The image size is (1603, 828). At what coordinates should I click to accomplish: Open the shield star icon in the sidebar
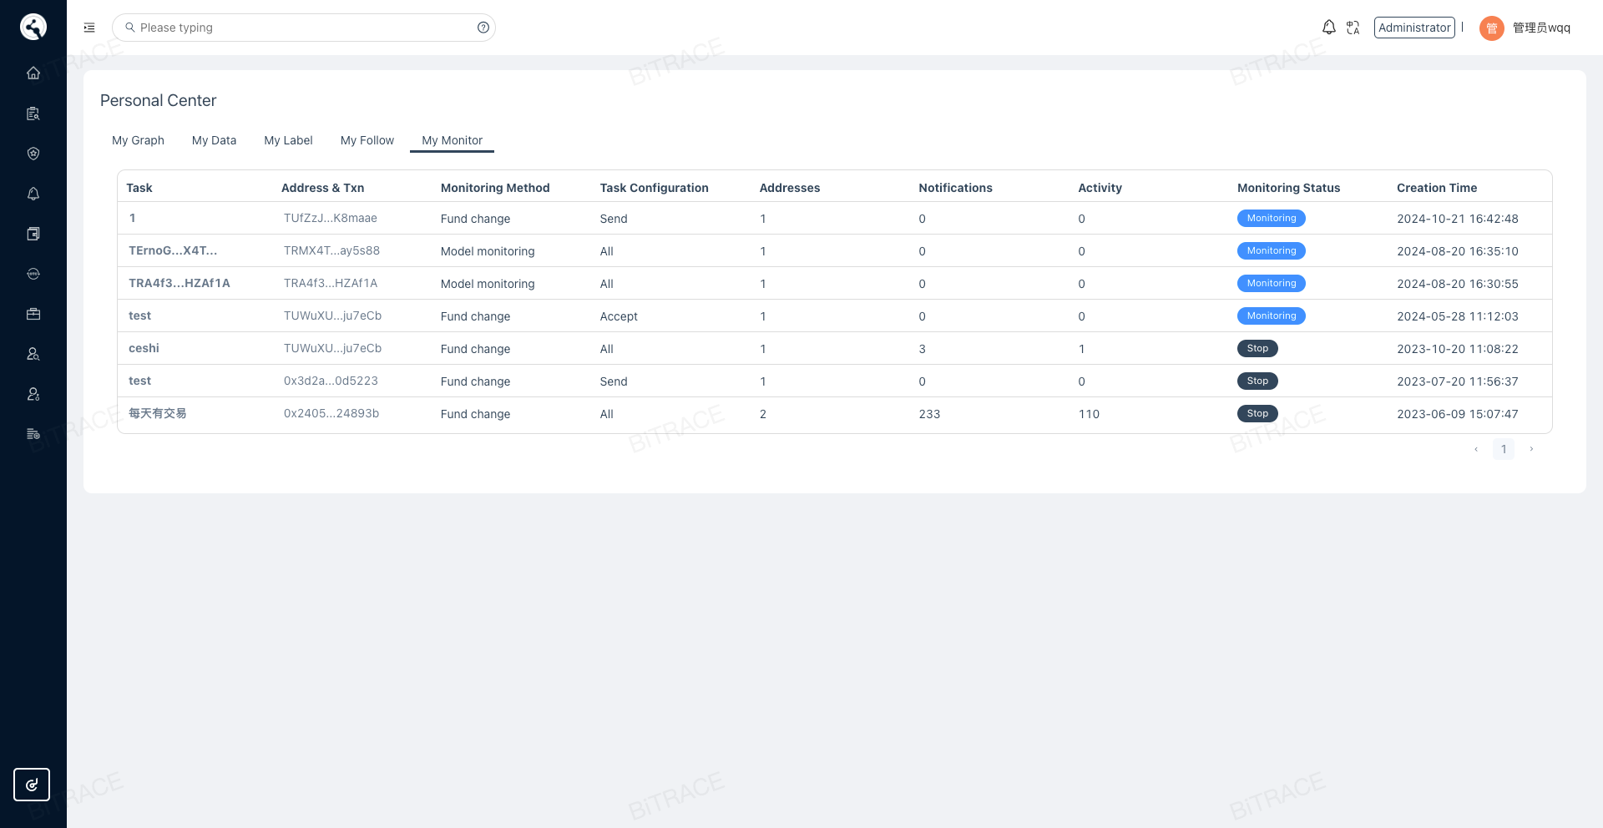point(33,154)
